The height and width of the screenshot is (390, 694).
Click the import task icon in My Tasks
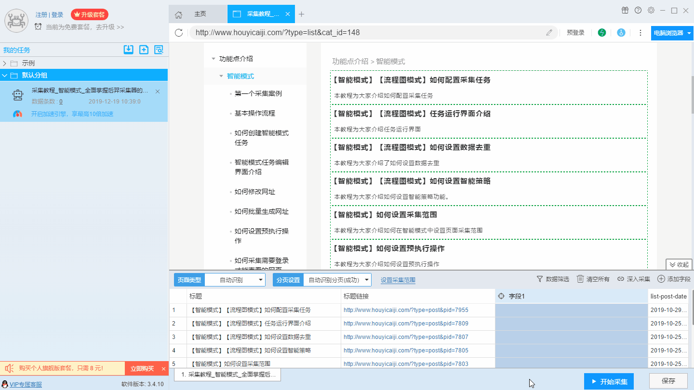click(x=128, y=49)
